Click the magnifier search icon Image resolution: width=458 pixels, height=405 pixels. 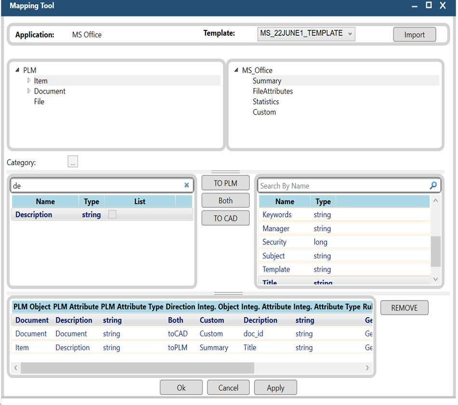coord(433,185)
